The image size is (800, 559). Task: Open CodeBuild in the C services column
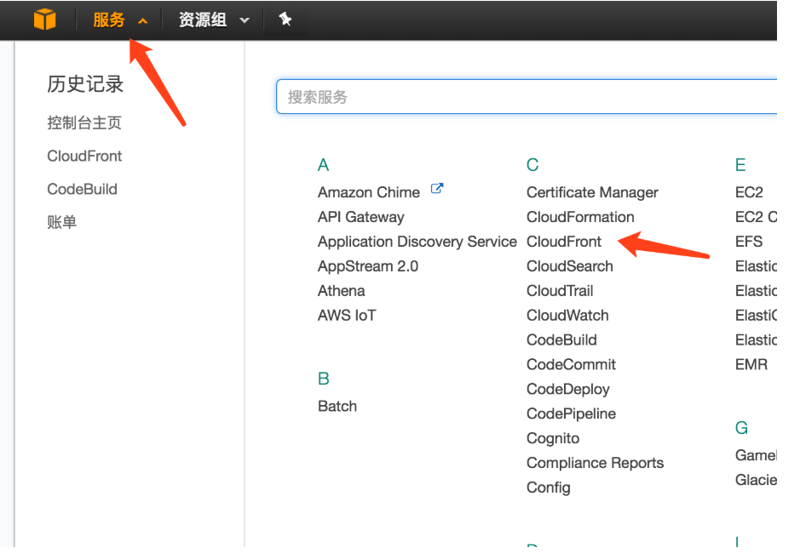click(x=561, y=339)
